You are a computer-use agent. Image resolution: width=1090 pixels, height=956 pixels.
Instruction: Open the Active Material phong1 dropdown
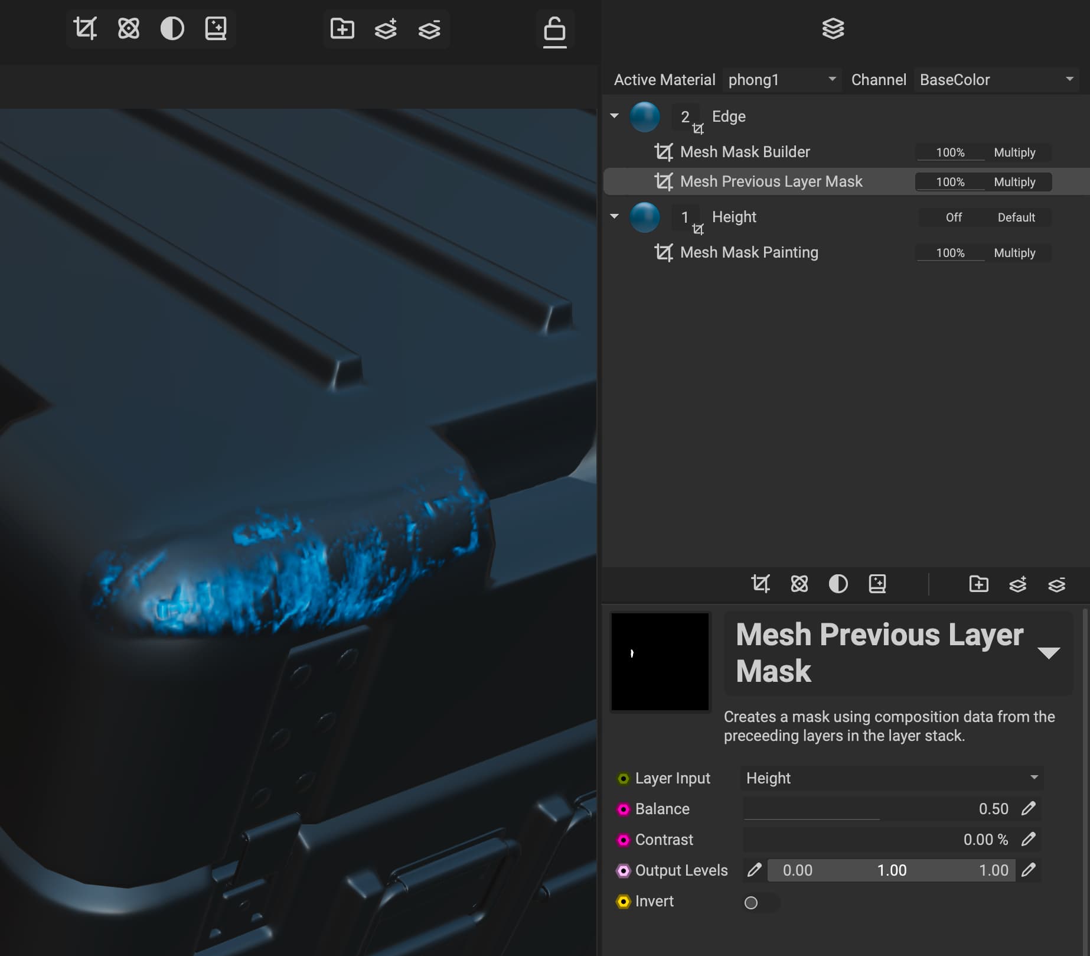[782, 80]
